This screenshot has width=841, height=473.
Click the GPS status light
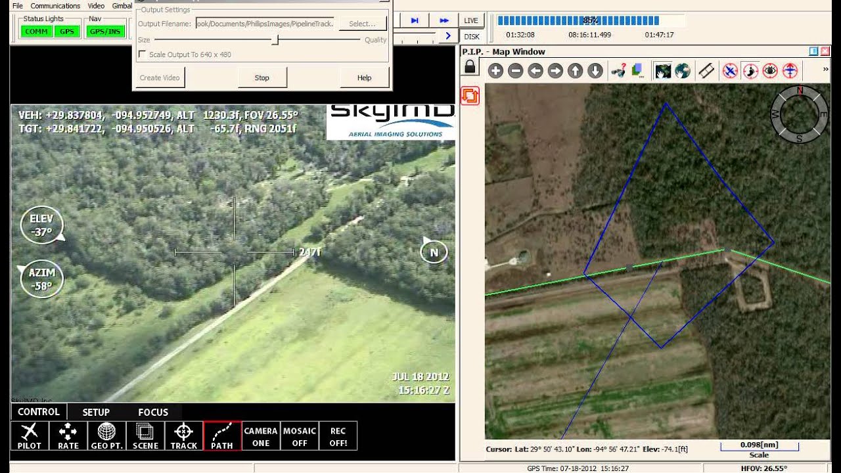(x=67, y=31)
